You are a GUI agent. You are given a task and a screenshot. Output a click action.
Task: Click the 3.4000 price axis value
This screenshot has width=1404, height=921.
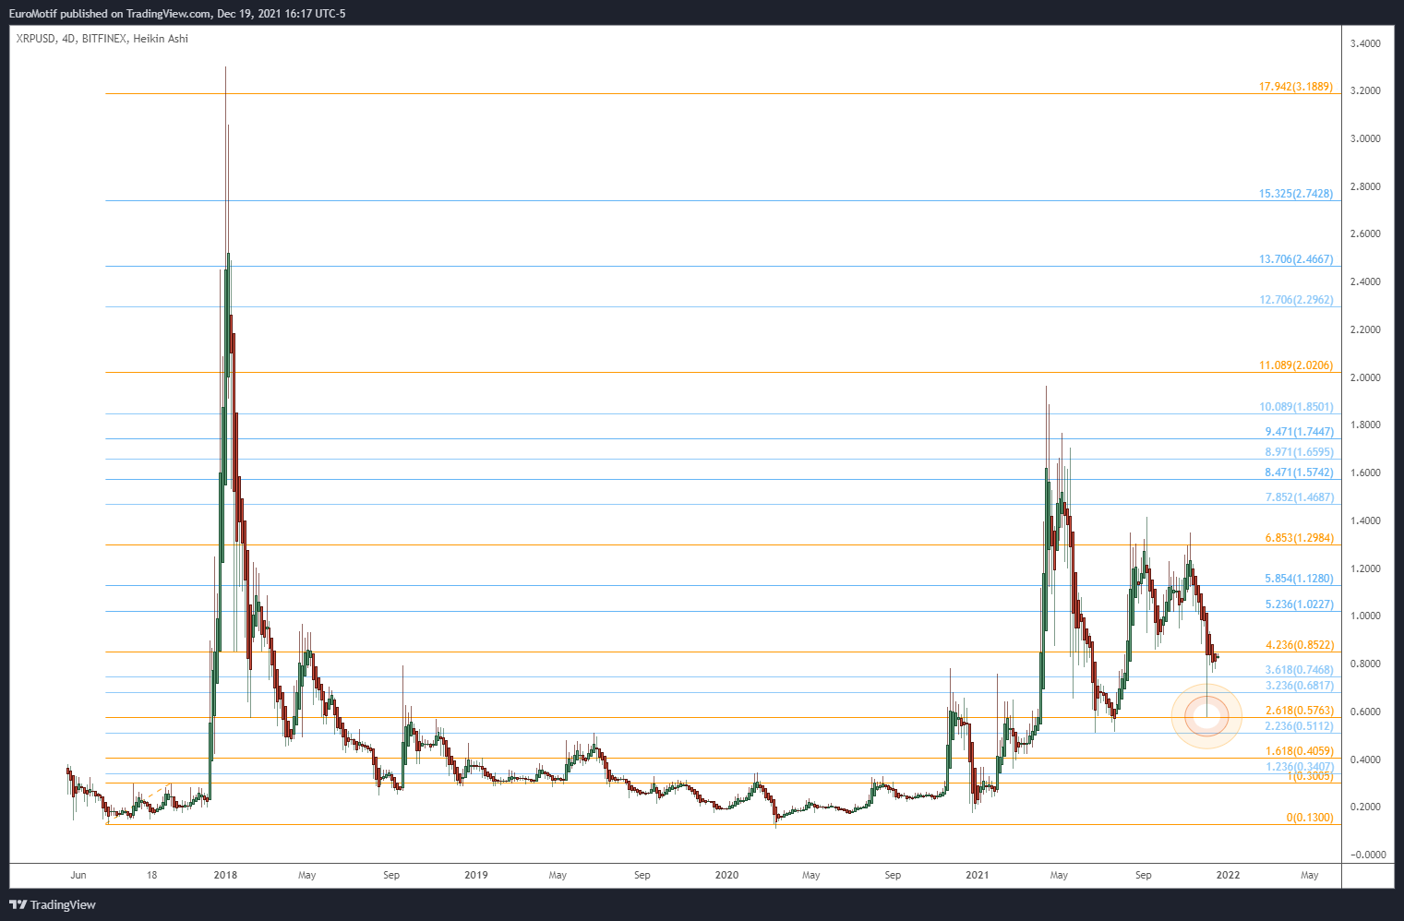(x=1365, y=43)
